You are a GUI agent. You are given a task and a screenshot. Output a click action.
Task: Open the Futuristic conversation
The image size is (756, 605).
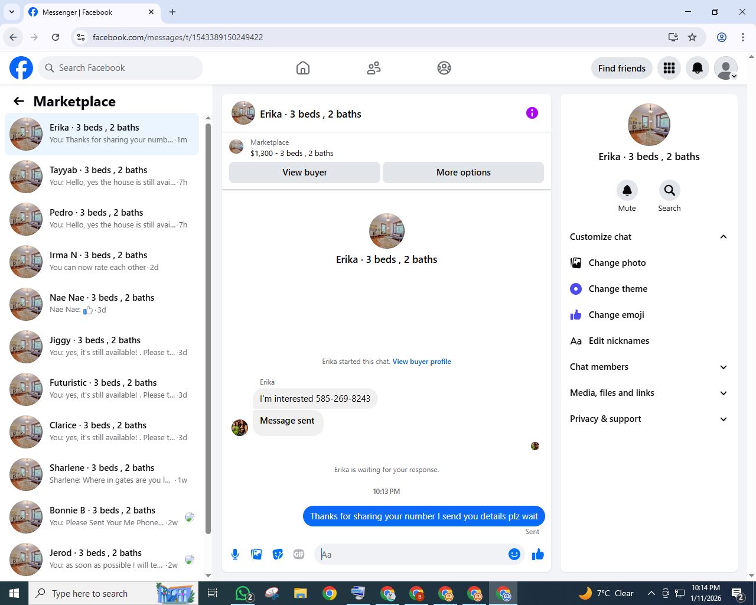coord(102,389)
